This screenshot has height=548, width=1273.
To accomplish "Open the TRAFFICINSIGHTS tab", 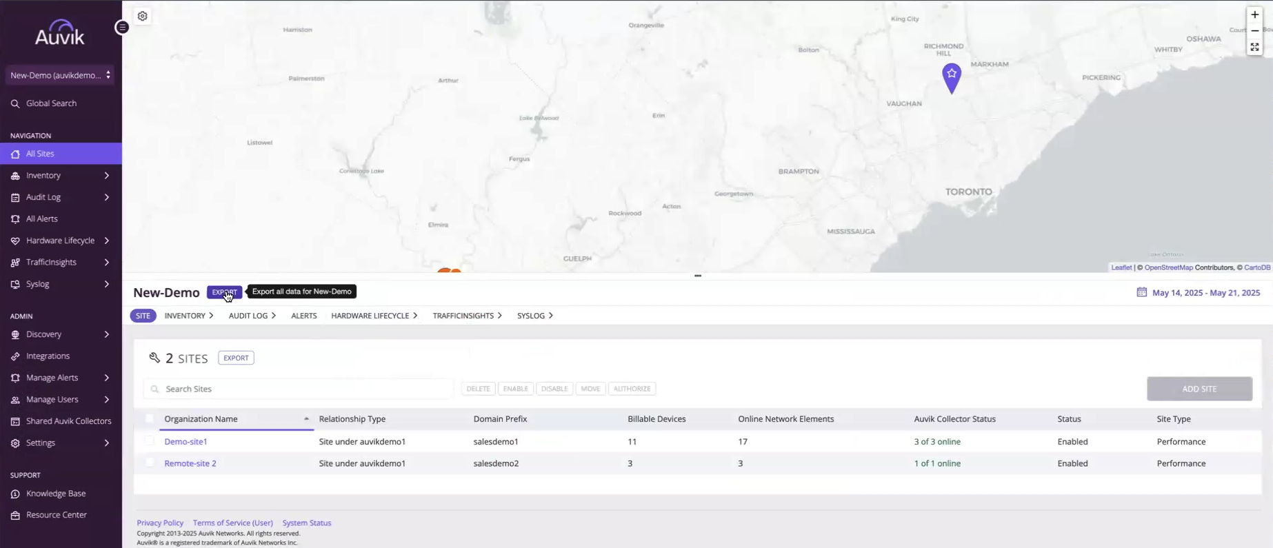I will coord(467,316).
